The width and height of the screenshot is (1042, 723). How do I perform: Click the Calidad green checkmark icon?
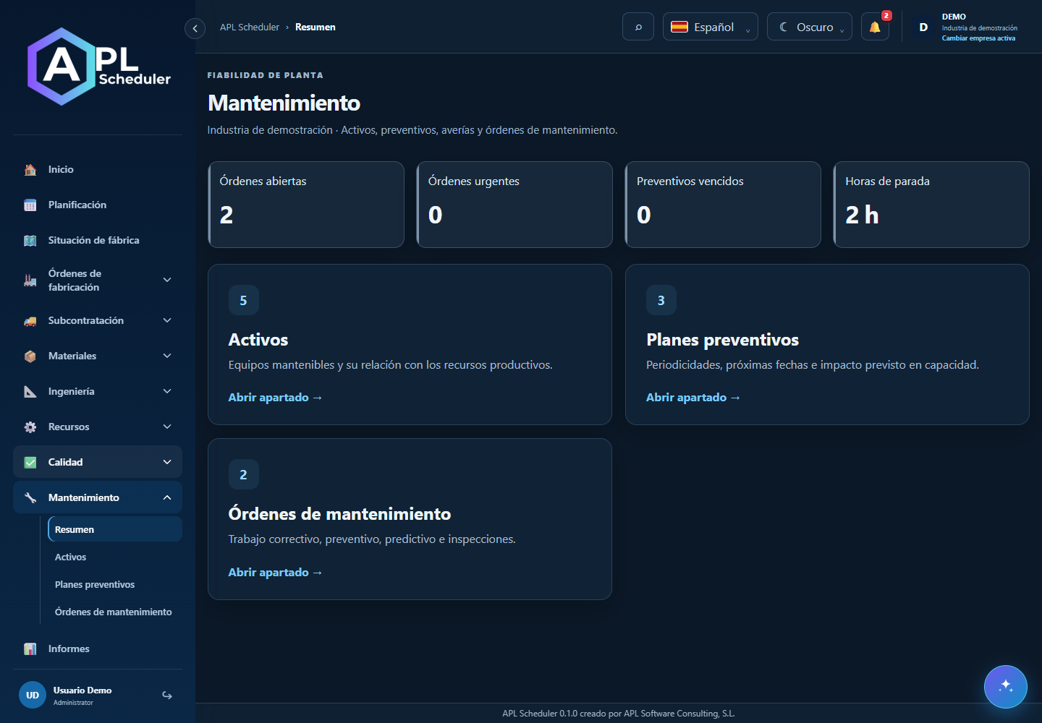point(30,463)
